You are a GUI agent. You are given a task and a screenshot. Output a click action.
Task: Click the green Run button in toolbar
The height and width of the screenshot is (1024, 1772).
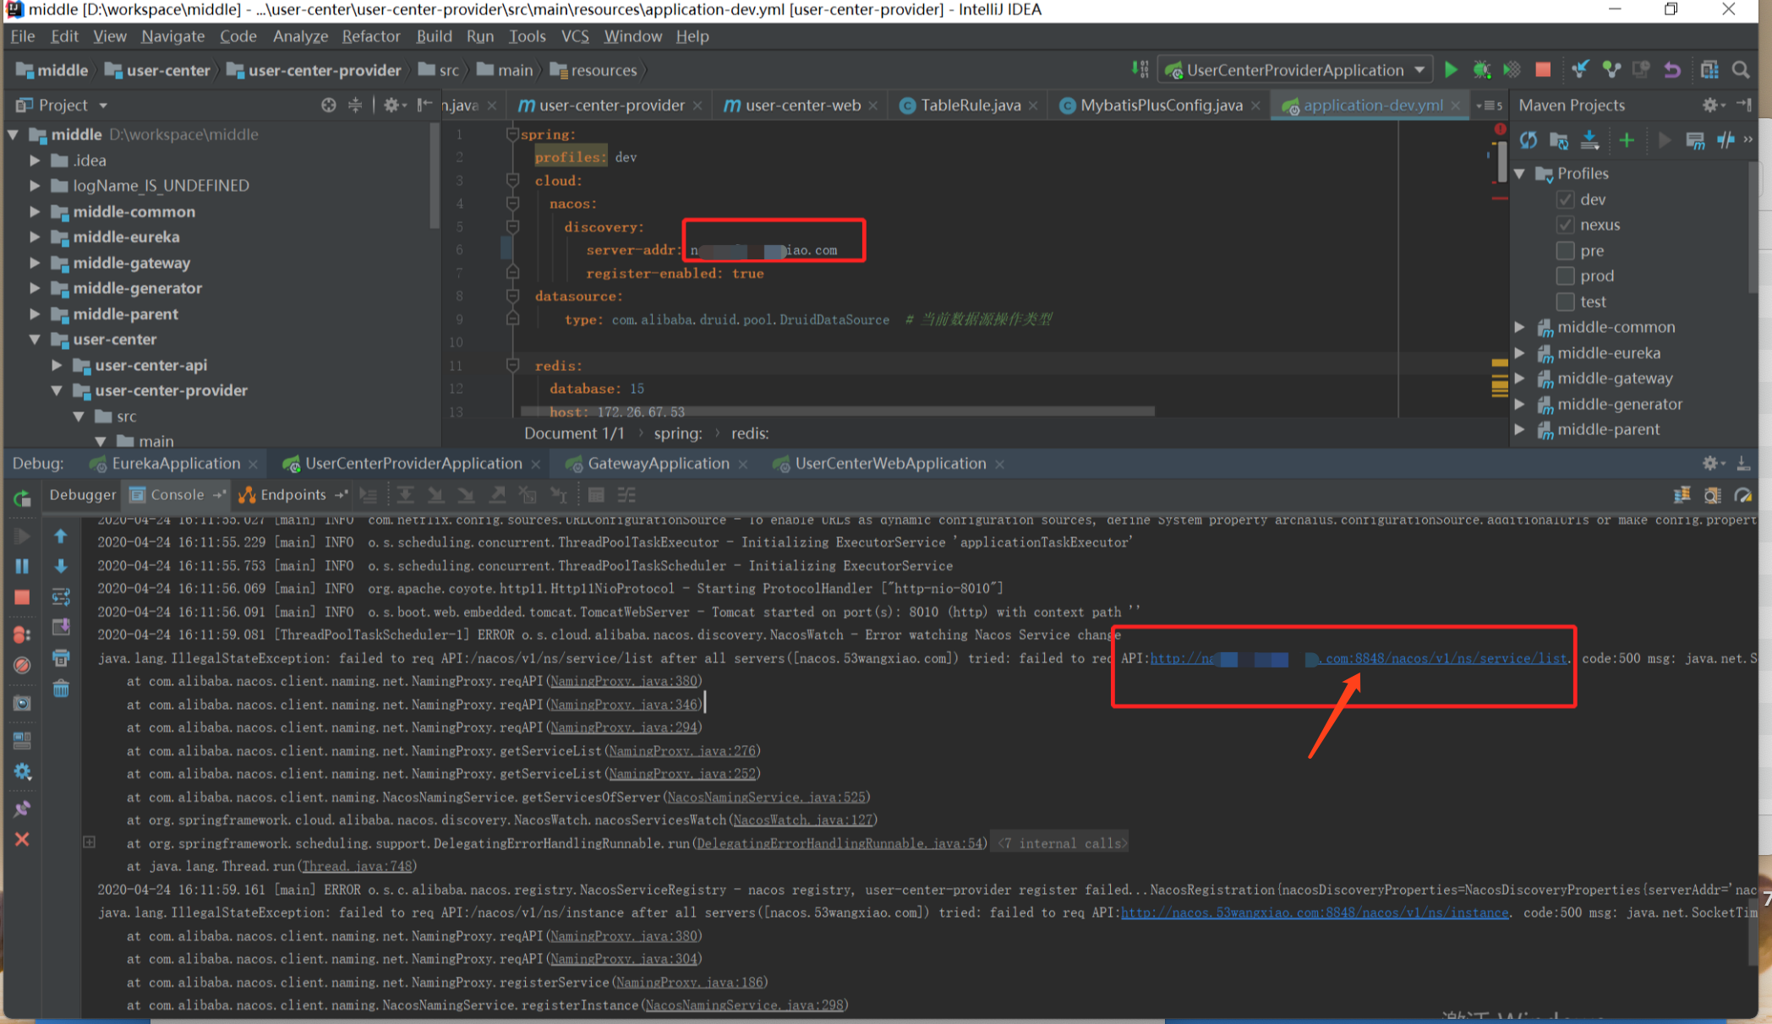1451,70
